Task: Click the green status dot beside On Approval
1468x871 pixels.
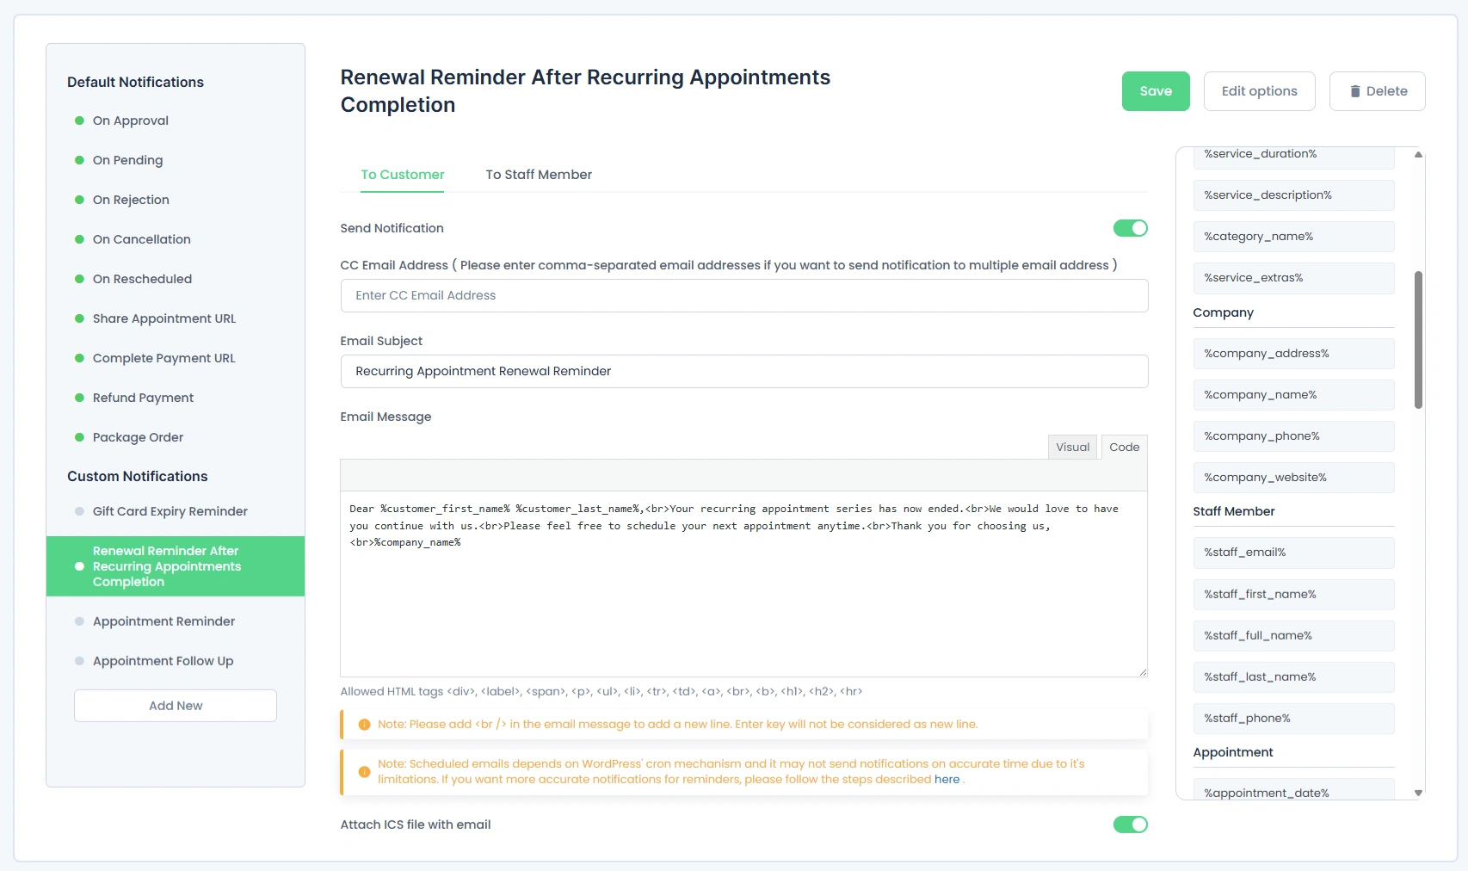Action: (79, 120)
